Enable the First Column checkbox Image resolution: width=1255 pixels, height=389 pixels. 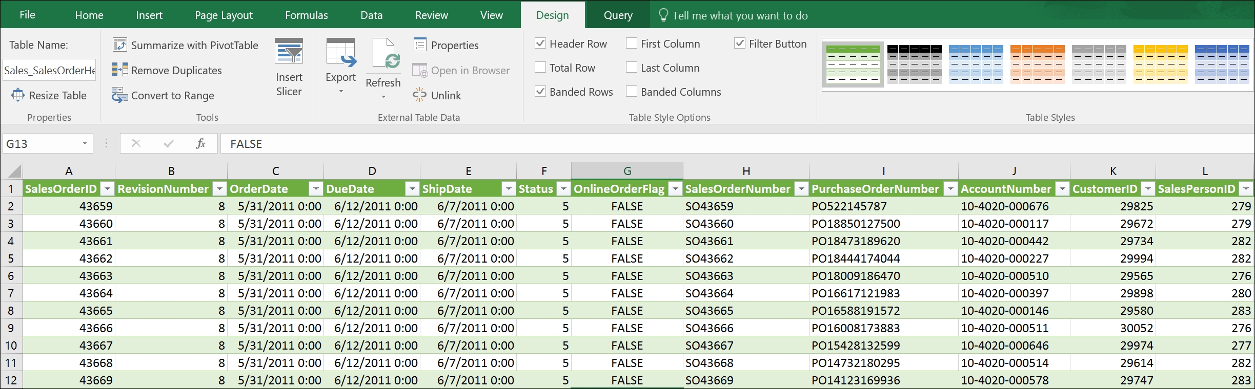point(632,44)
